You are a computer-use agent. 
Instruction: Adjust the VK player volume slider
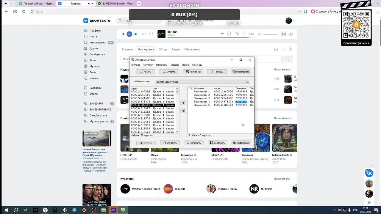point(270,34)
